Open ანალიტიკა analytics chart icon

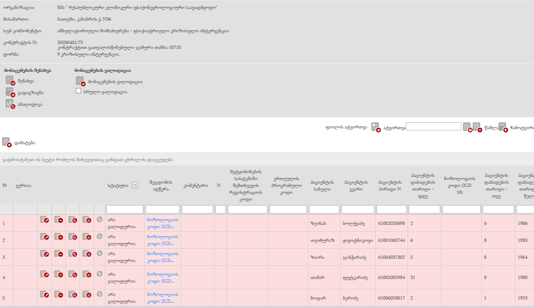[10, 104]
